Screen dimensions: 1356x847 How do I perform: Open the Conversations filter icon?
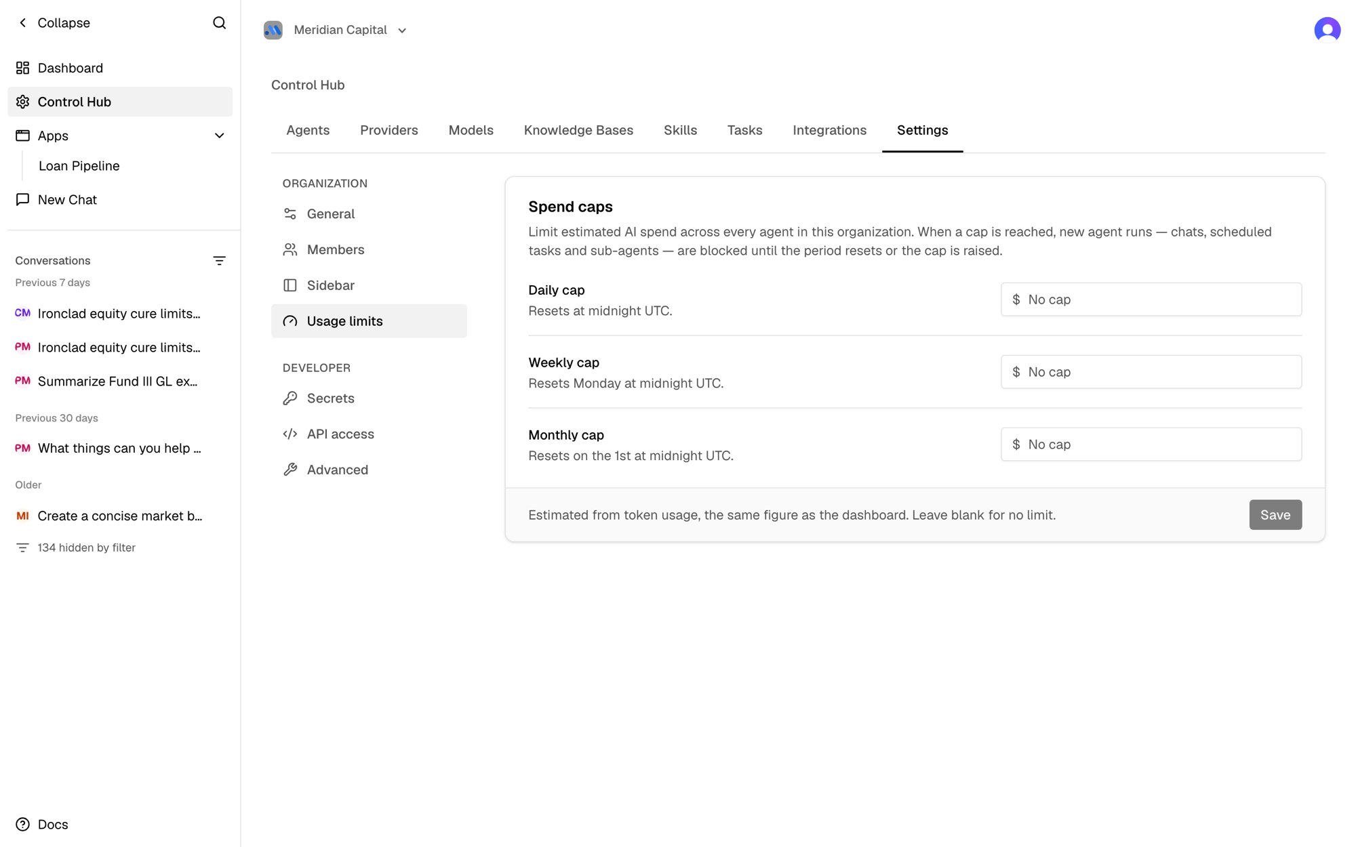click(x=219, y=261)
